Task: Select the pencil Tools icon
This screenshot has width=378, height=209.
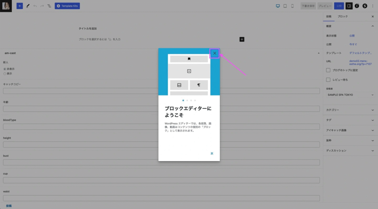Action: (x=28, y=6)
